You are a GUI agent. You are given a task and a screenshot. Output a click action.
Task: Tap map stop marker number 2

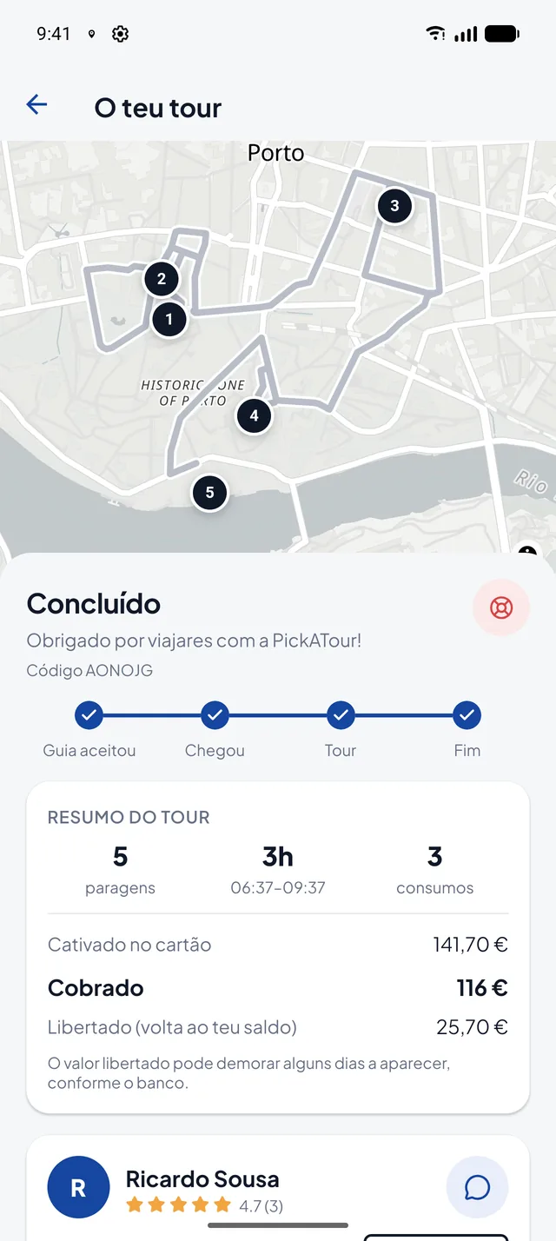point(162,280)
